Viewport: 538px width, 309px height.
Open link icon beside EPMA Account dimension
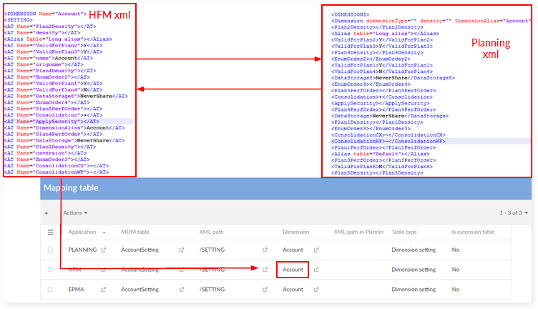coord(316,290)
